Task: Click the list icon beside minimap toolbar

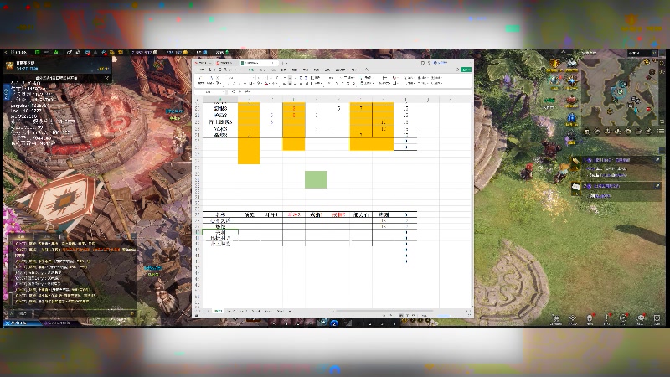Action: pos(661,132)
